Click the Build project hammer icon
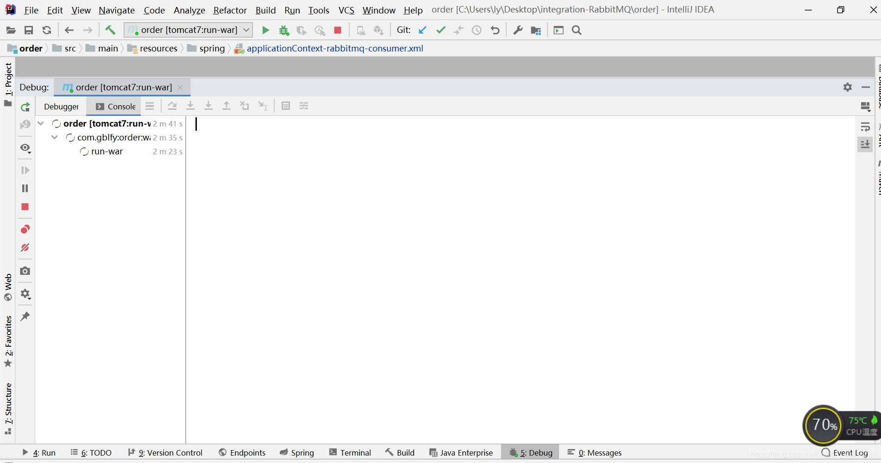 pos(110,30)
